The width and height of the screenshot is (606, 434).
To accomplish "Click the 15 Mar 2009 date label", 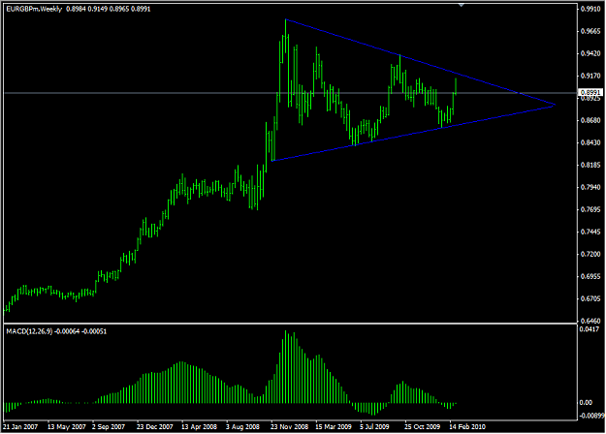I will point(334,426).
